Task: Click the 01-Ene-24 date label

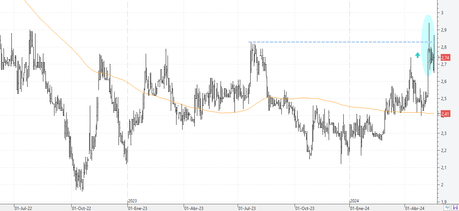Action: coord(359,208)
